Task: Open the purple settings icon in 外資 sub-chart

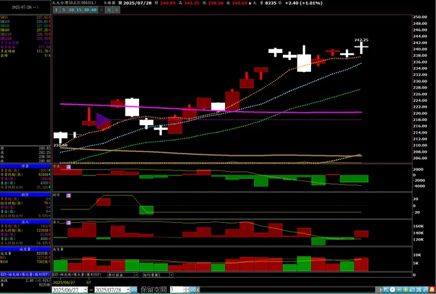Action: point(68,167)
